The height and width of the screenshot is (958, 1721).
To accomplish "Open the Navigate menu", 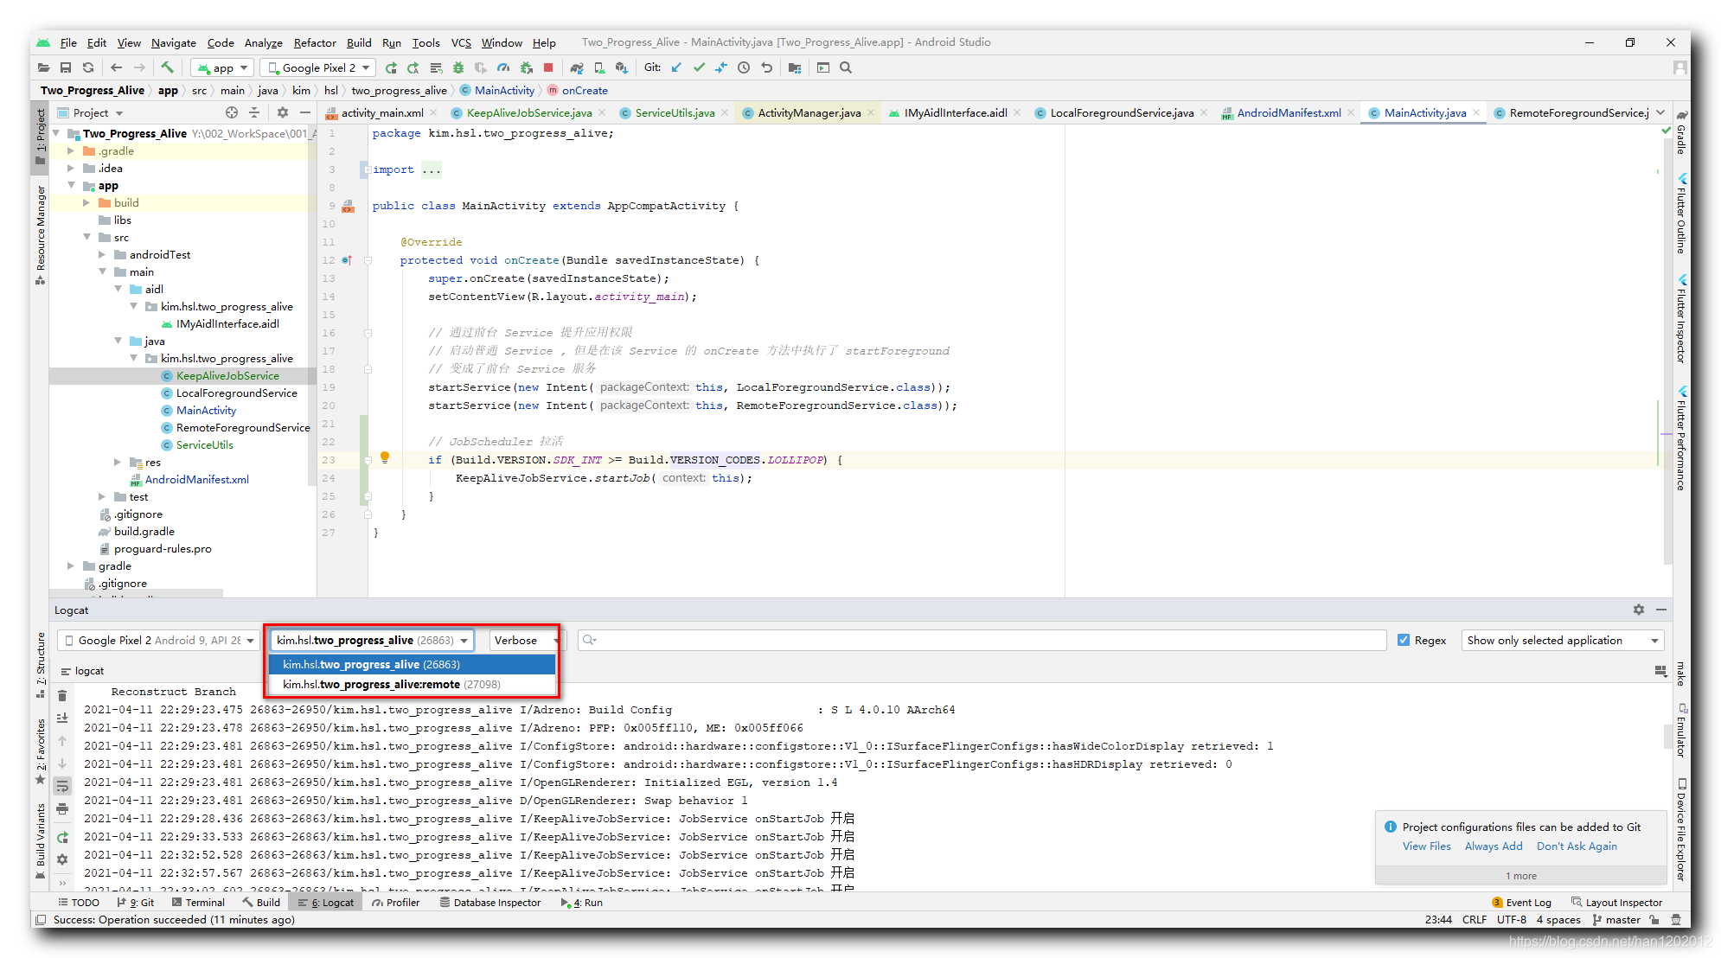I will (x=174, y=42).
